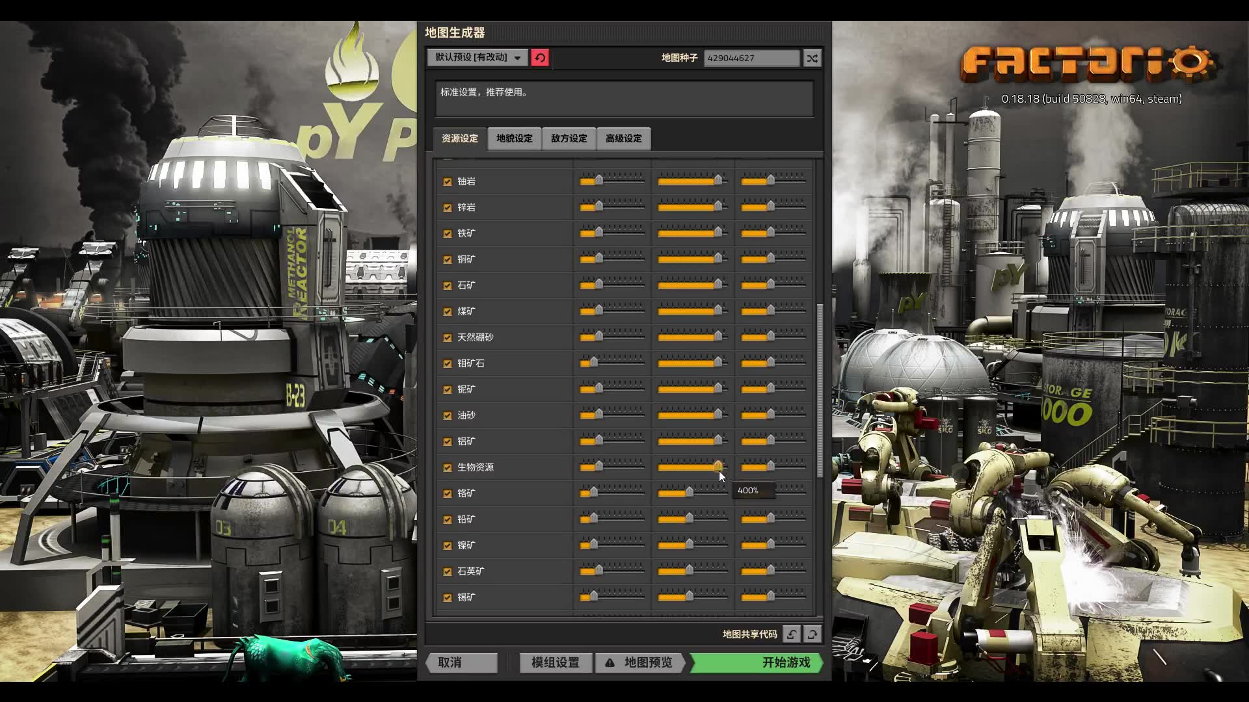This screenshot has width=1249, height=702.
Task: Click the 煤矿 size slider handle
Action: (718, 310)
